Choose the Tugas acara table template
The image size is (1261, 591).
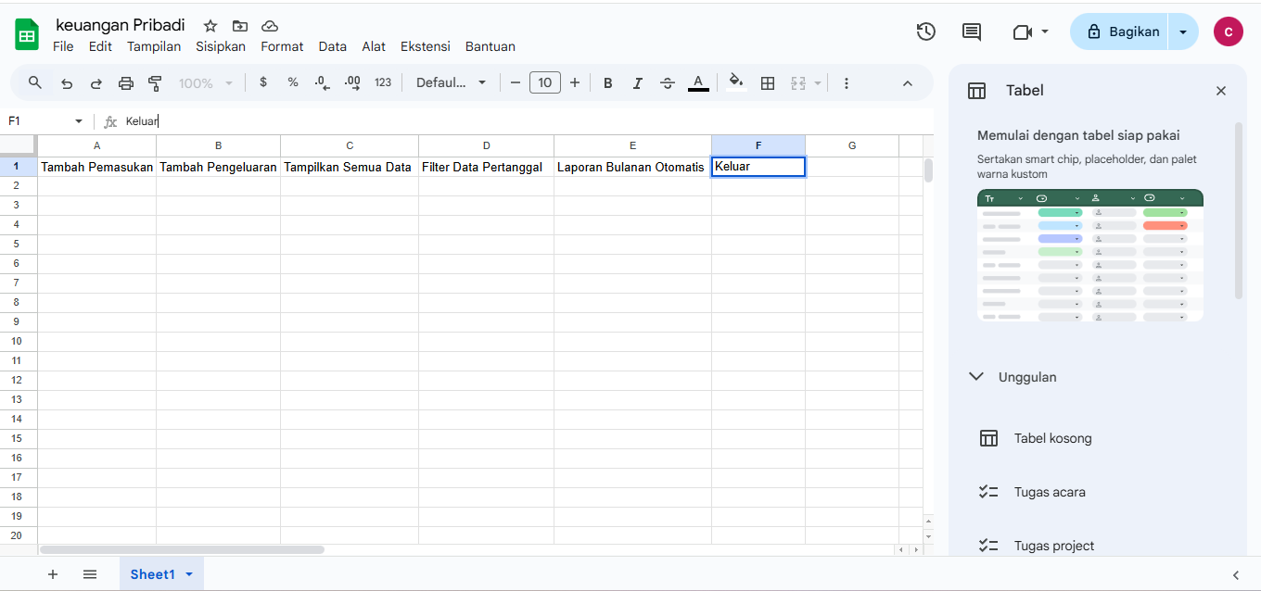tap(1050, 492)
